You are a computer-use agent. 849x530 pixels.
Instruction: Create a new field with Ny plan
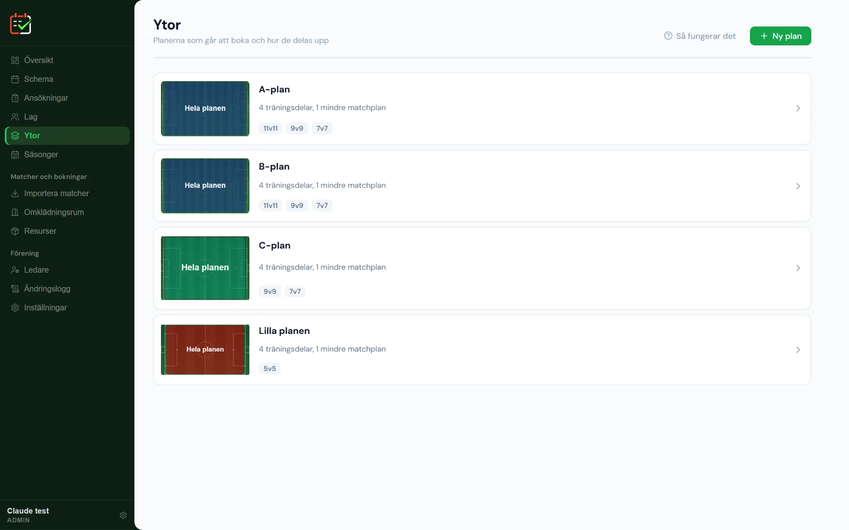pos(780,36)
